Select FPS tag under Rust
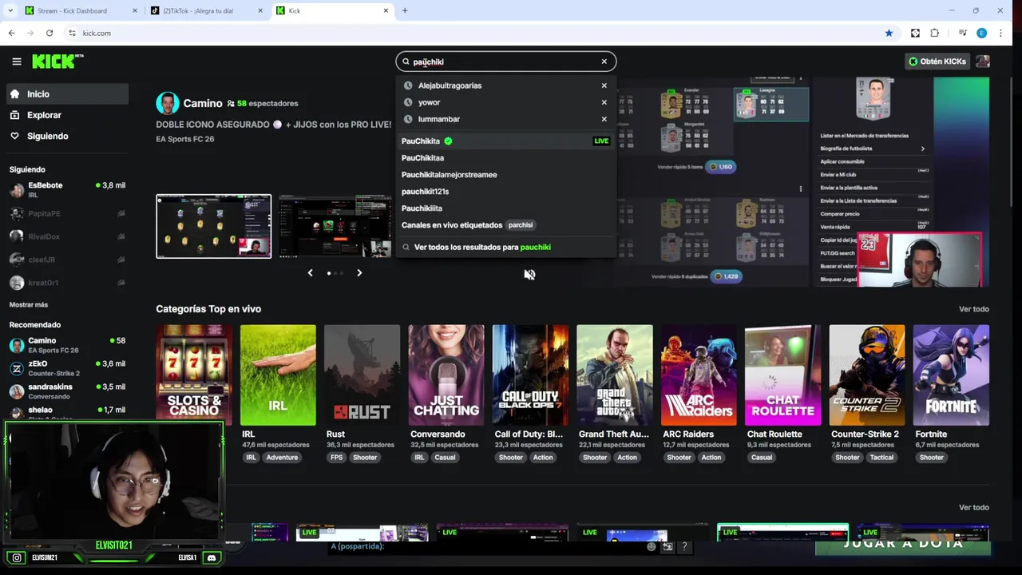The width and height of the screenshot is (1022, 575). click(336, 458)
